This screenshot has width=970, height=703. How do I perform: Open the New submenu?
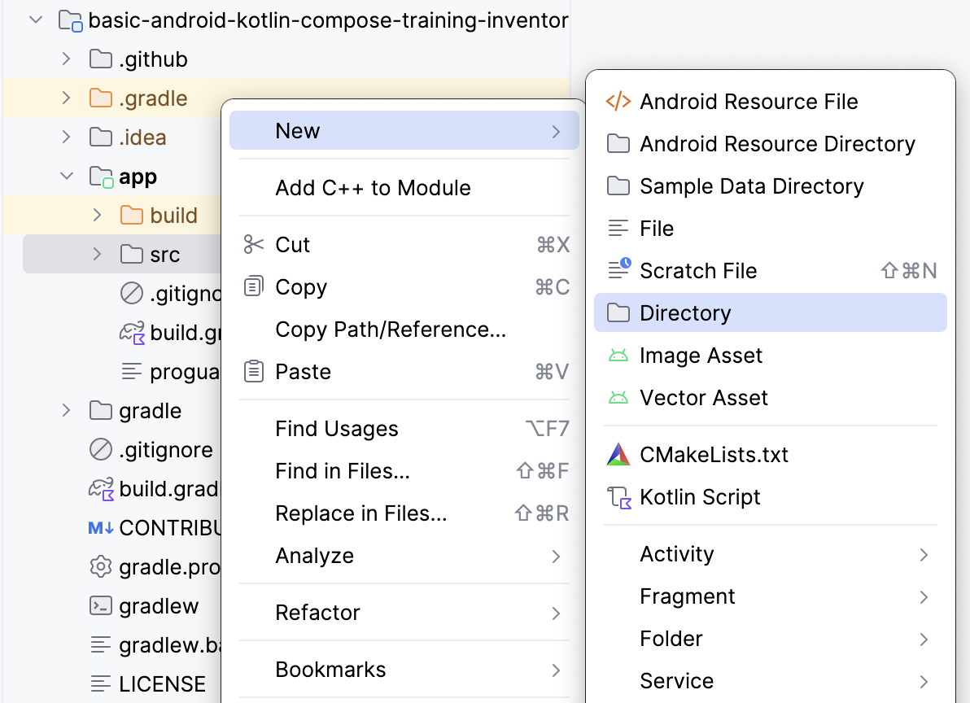pos(297,130)
